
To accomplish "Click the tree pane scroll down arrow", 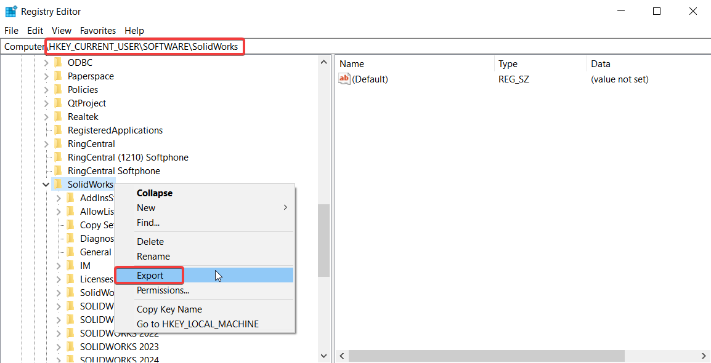I will point(323,356).
